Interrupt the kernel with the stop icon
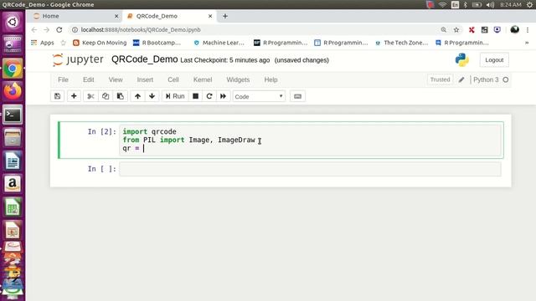 195,96
